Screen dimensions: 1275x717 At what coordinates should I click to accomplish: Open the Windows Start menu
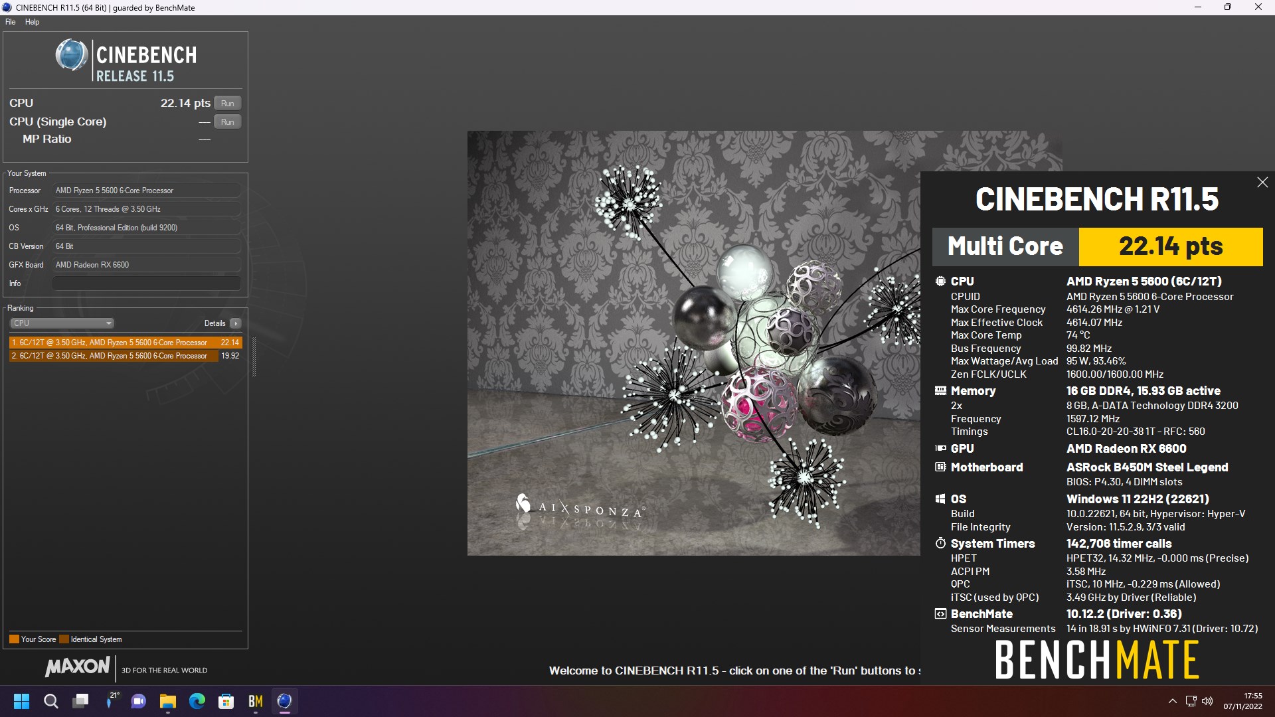[x=21, y=701]
